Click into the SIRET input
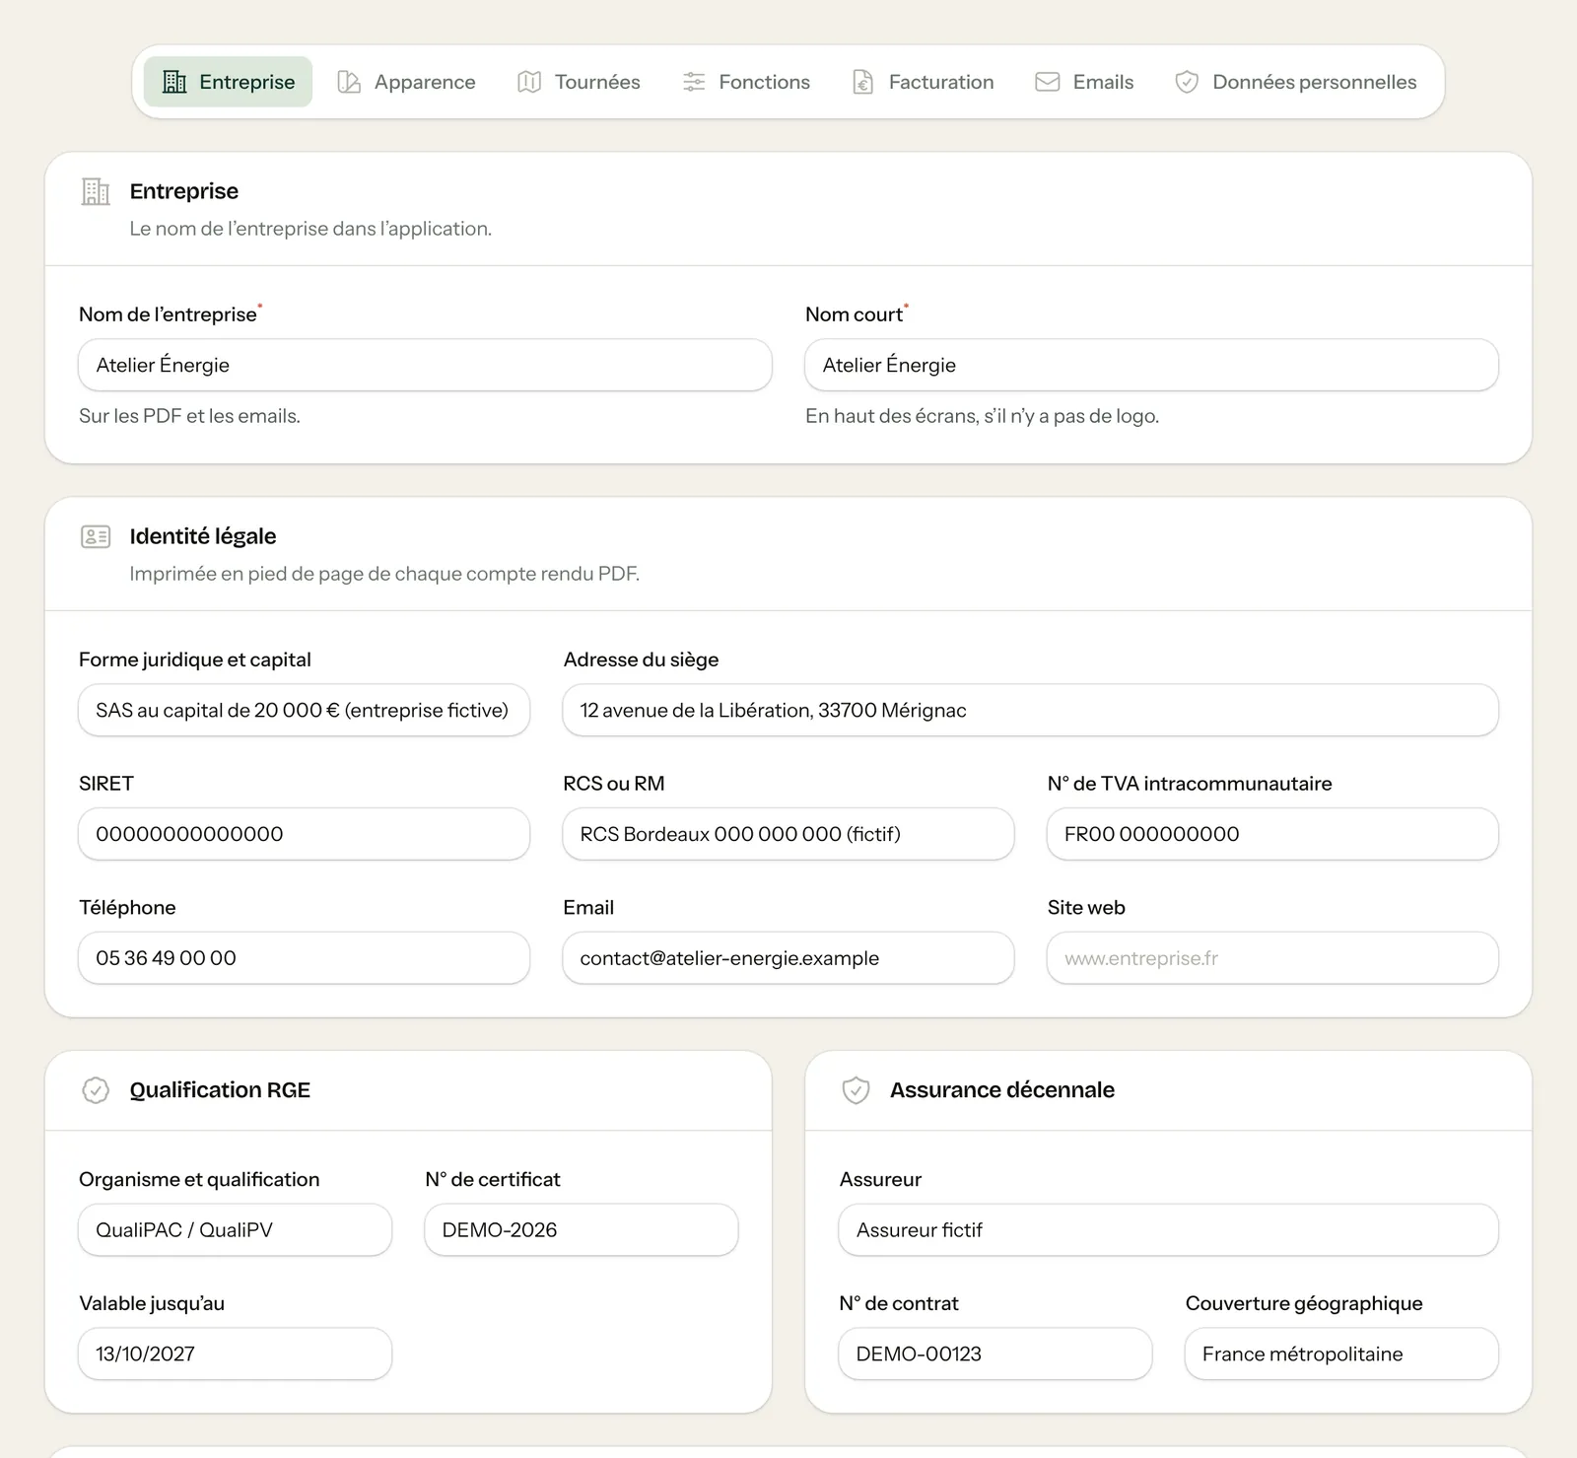 pos(304,834)
